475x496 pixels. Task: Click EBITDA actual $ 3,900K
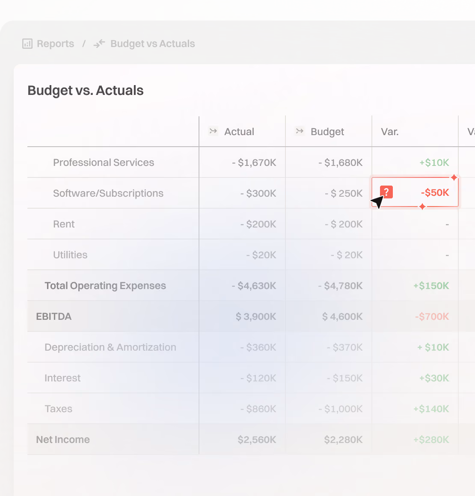coord(256,316)
